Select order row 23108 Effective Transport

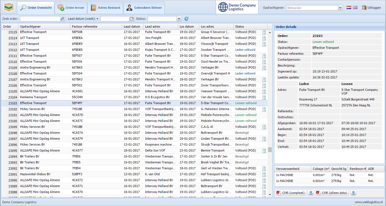pyautogui.click(x=134, y=73)
